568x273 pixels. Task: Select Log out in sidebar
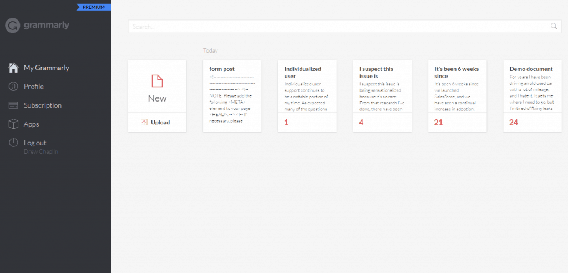click(x=35, y=143)
